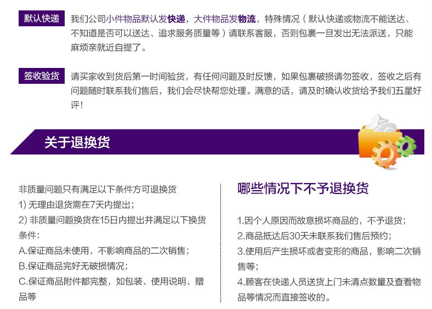
Task: Click the purple dashed vertical divider
Action: tap(221, 241)
